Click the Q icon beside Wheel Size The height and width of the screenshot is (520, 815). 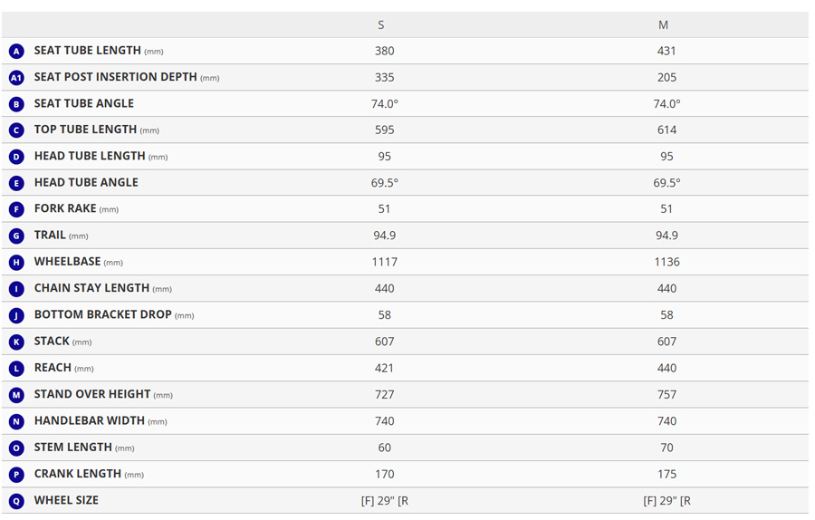click(x=16, y=501)
